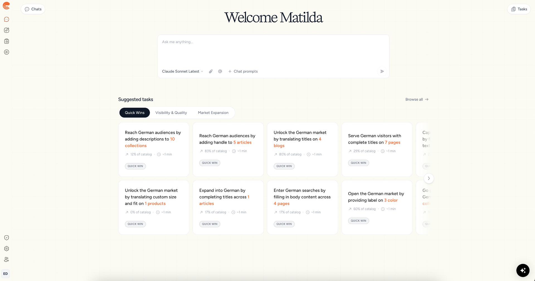Open the play circle sidebar icon
Screen dimensions: 535x281
[x=7, y=52]
